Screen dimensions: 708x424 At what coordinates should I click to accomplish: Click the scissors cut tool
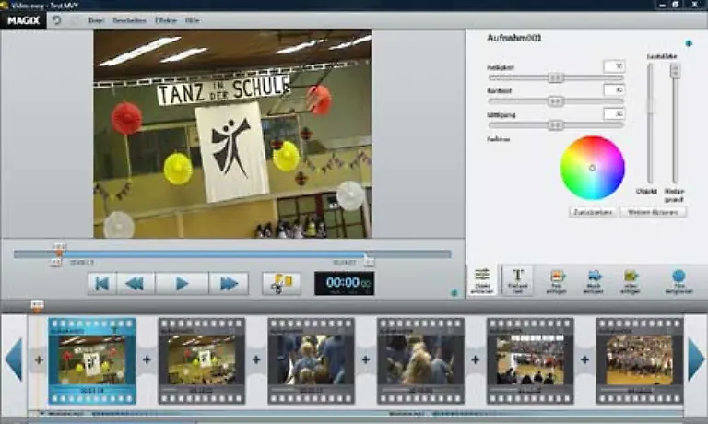281,284
